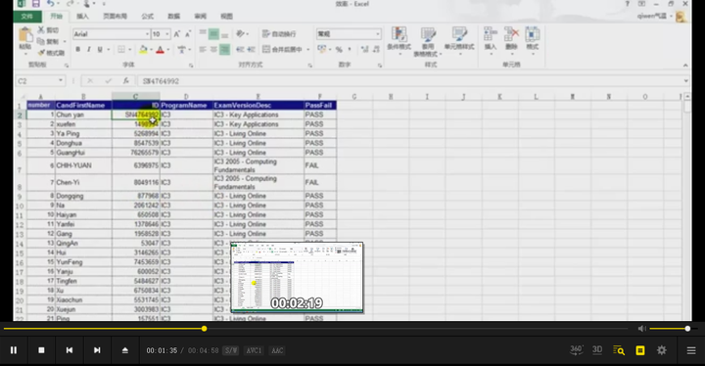The width and height of the screenshot is (705, 366).
Task: Switch to the Insert ribbon tab
Action: point(82,17)
